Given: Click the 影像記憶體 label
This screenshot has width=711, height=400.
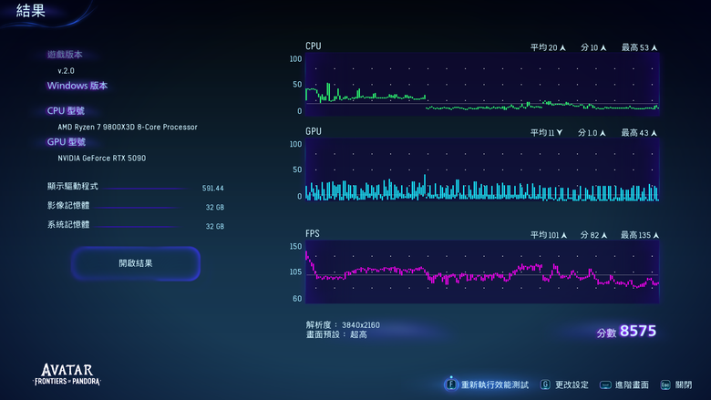Looking at the screenshot, I should pos(68,205).
